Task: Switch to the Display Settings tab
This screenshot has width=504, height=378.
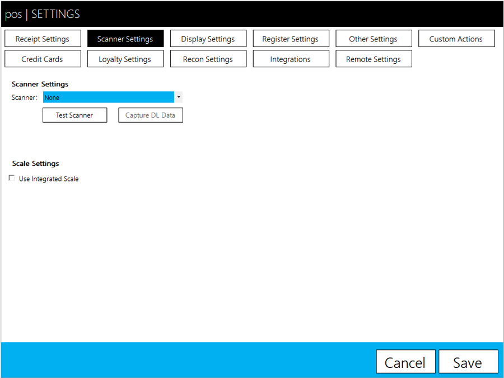Action: [208, 39]
